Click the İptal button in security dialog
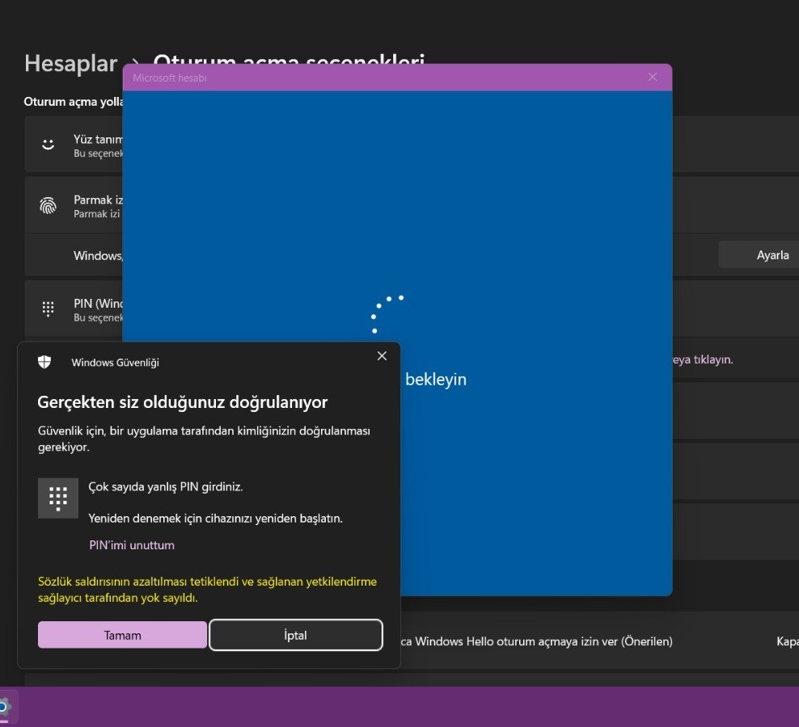 pyautogui.click(x=295, y=635)
